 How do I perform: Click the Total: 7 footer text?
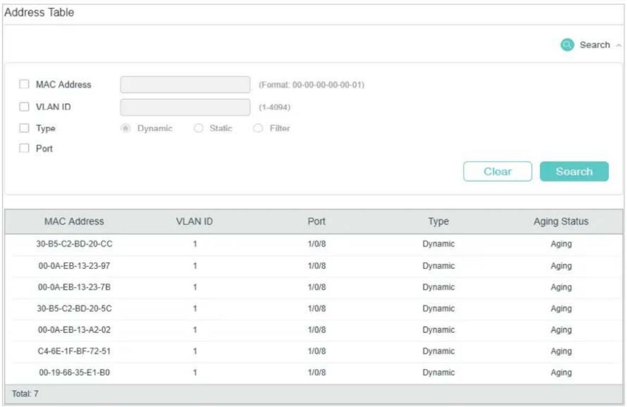tap(25, 394)
